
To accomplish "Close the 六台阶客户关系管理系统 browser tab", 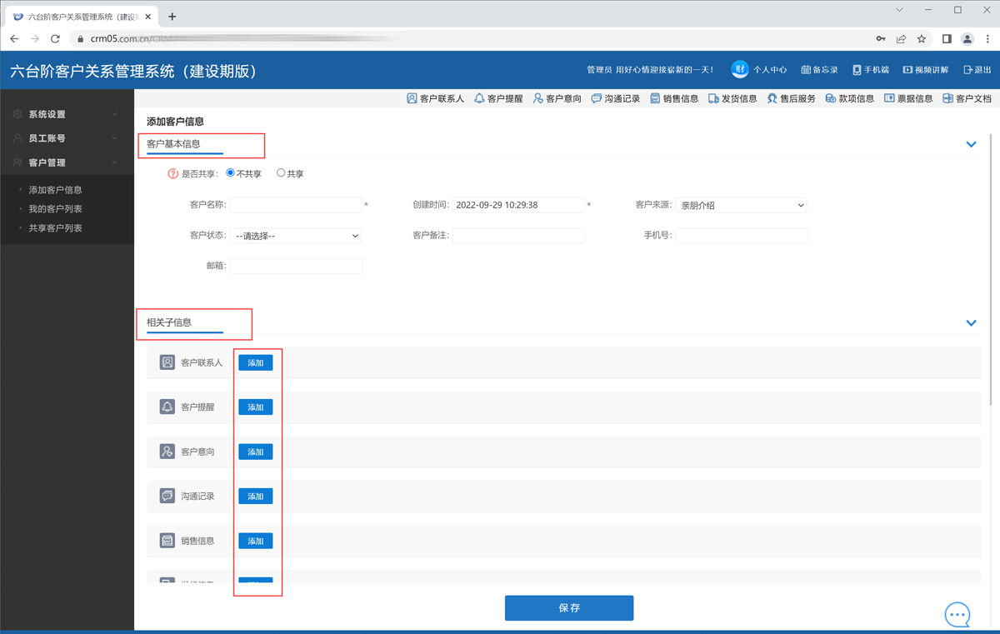I will coord(148,17).
